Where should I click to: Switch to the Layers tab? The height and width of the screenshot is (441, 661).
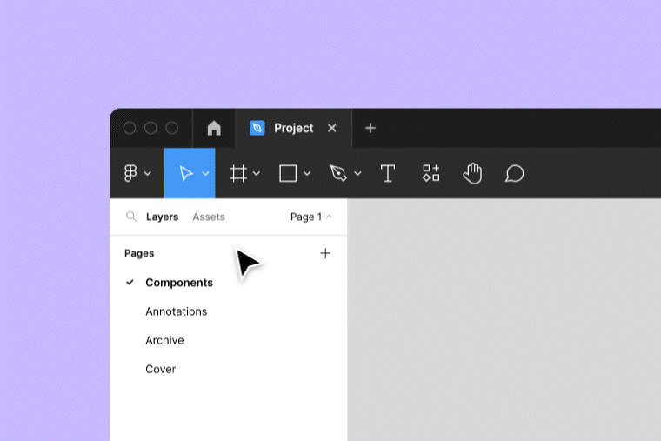click(x=162, y=217)
